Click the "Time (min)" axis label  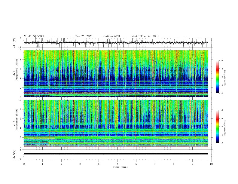coord(120,167)
